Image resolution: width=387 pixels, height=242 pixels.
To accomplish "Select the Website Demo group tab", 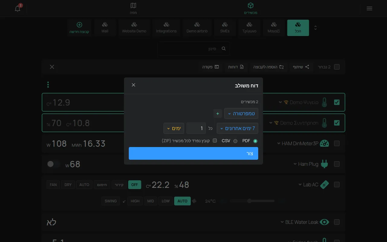I will [134, 28].
